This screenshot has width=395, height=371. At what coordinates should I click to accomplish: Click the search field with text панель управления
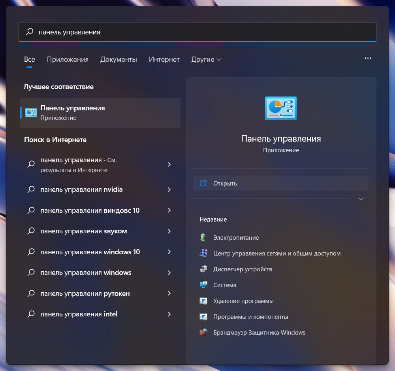pos(197,32)
